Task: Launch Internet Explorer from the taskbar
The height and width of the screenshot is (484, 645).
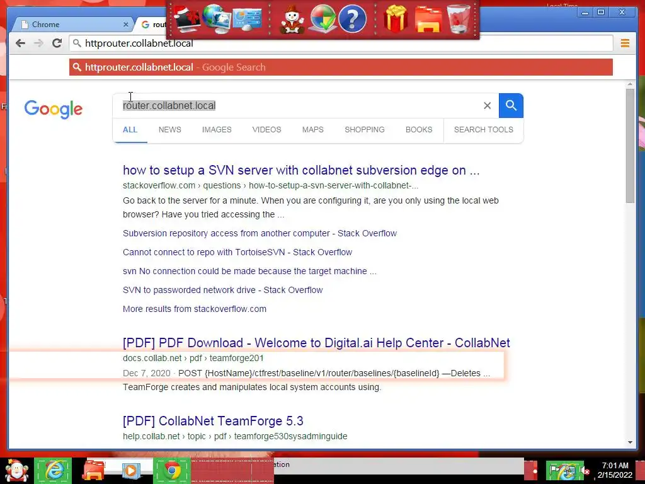Action: click(x=54, y=470)
